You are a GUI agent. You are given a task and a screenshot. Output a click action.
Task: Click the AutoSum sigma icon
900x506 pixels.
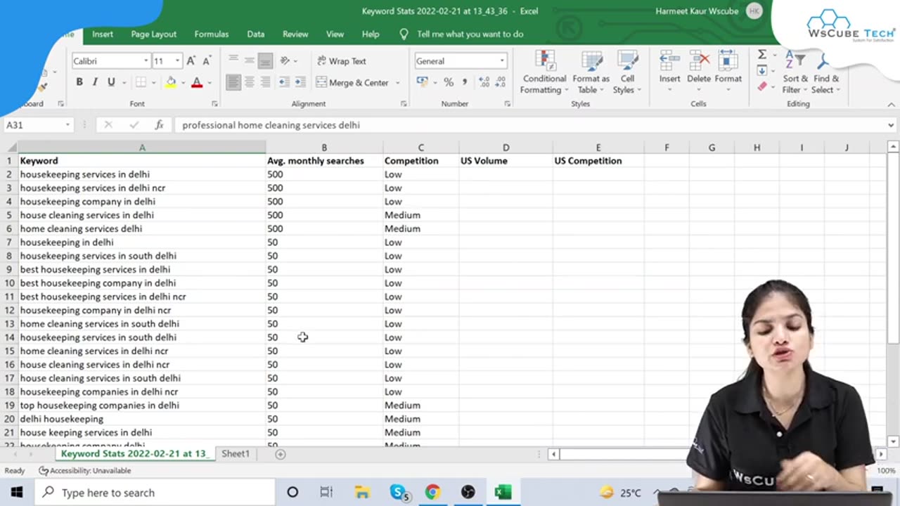(761, 55)
